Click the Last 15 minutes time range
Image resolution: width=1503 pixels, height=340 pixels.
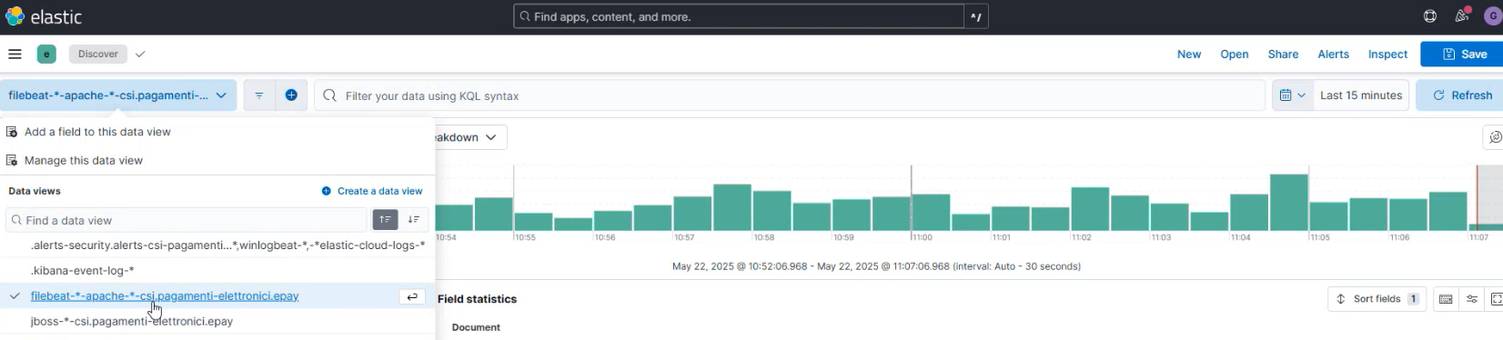coord(1361,95)
